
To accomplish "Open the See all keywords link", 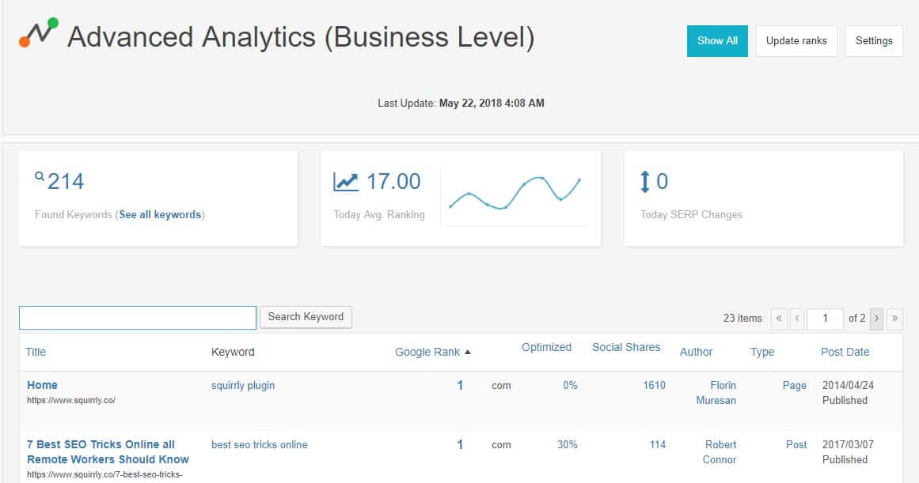I will click(160, 215).
